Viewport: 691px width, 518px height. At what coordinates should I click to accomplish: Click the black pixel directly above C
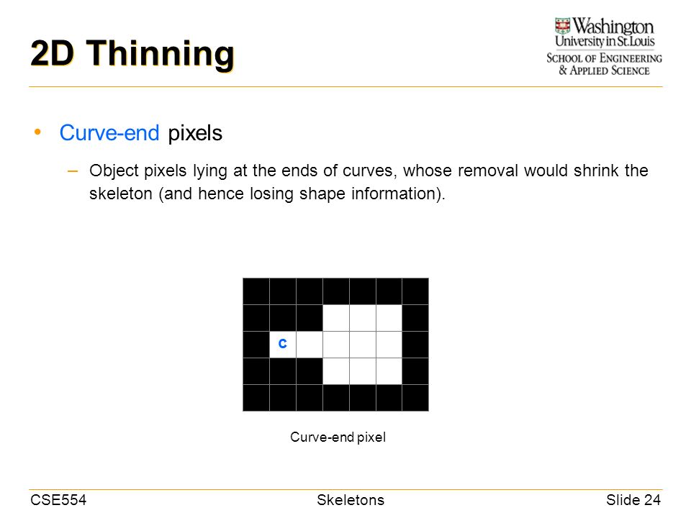coord(283,317)
